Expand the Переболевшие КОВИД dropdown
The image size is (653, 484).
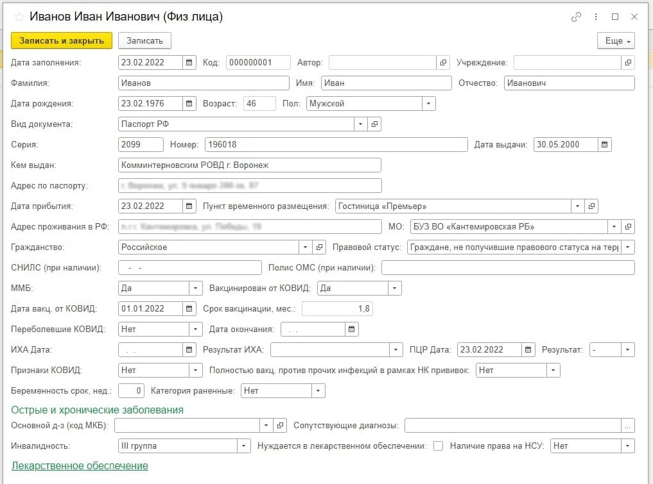pyautogui.click(x=195, y=329)
